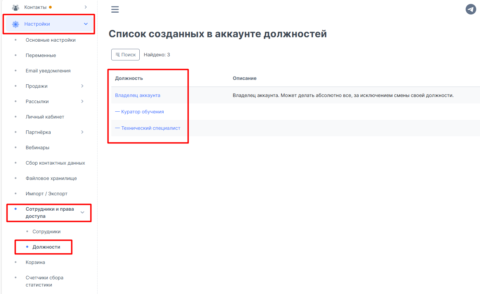Open Технический специалист position link
The width and height of the screenshot is (480, 294).
(148, 128)
